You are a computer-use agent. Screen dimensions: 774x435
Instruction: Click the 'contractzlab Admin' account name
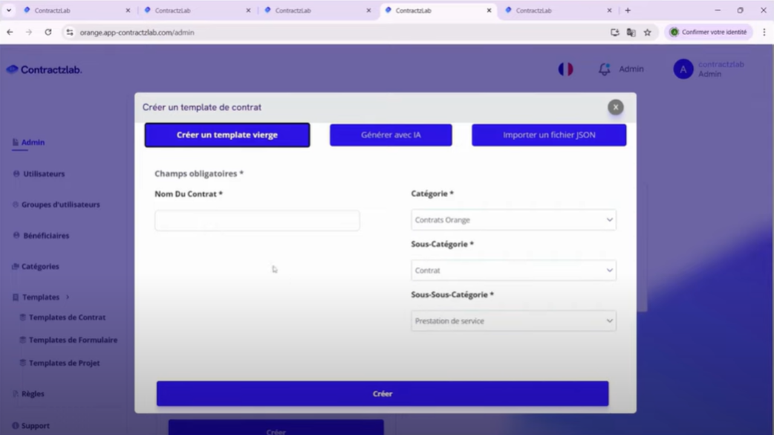721,69
